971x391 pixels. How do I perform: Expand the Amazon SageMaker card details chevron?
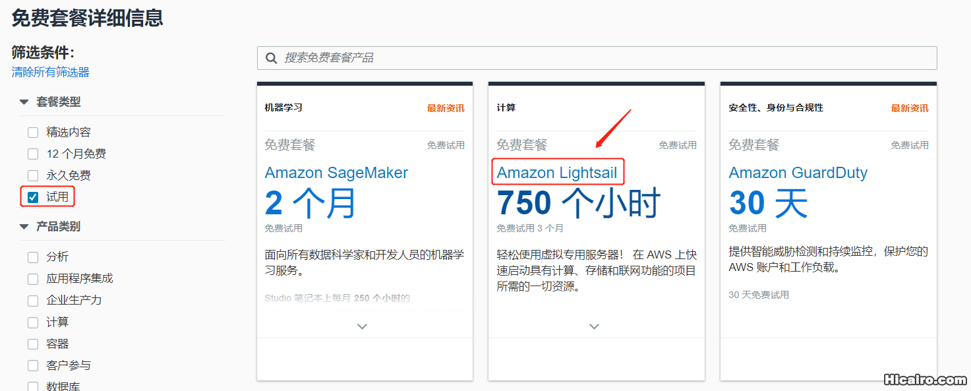pos(362,326)
